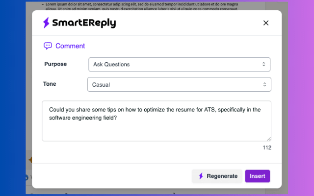Viewport: 314px width, 196px height.
Task: Open the Purpose dropdown showing Ask Questions
Action: point(179,64)
